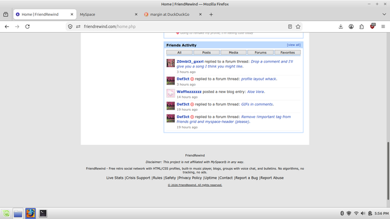This screenshot has width=390, height=219.
Task: Open Def3ct link beside Remove !important thread
Action: pos(183,117)
